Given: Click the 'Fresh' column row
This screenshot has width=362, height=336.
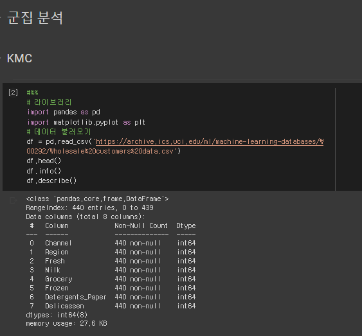Looking at the screenshot, I should 113,261.
